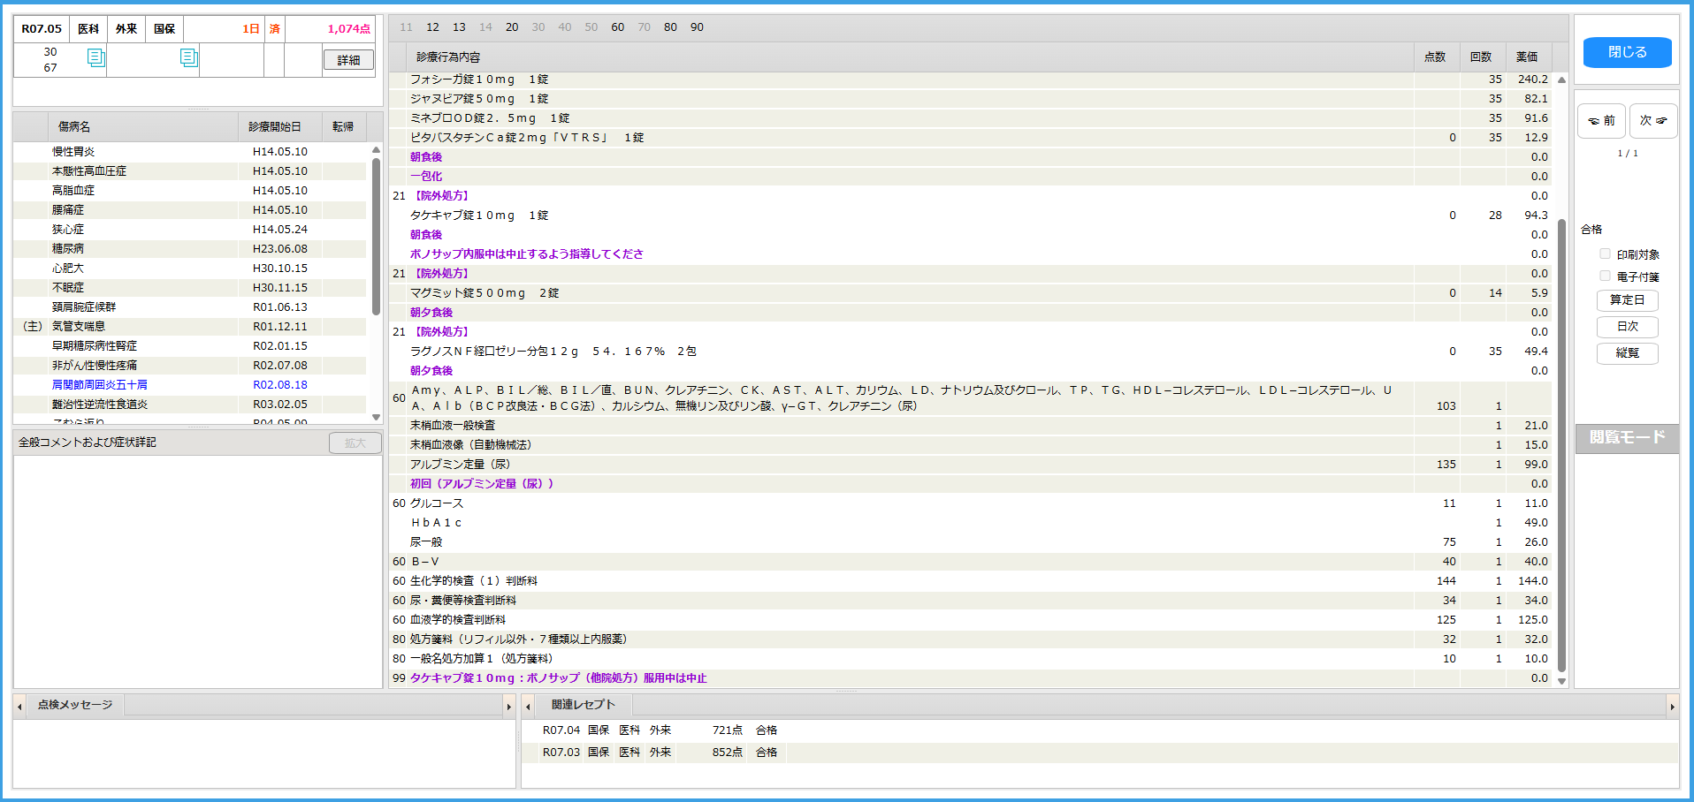Select the 難治性逆流性食道炎 row

point(190,405)
